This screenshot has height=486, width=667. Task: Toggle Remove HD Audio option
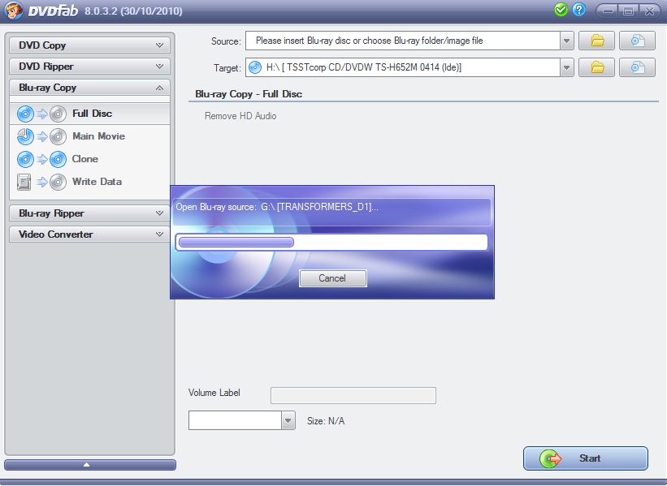tap(240, 116)
